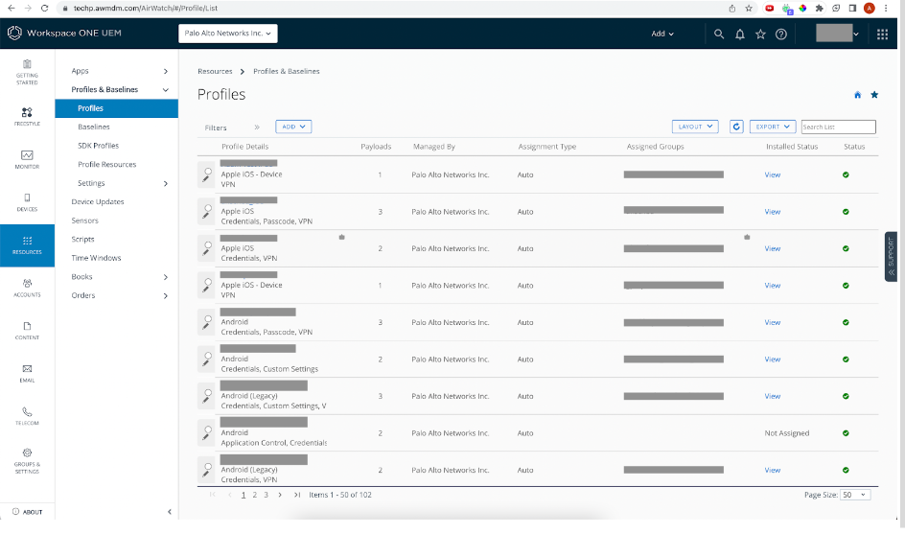Screen dimensions: 905x557
Task: Go to page 2 of profiles
Action: coord(255,496)
